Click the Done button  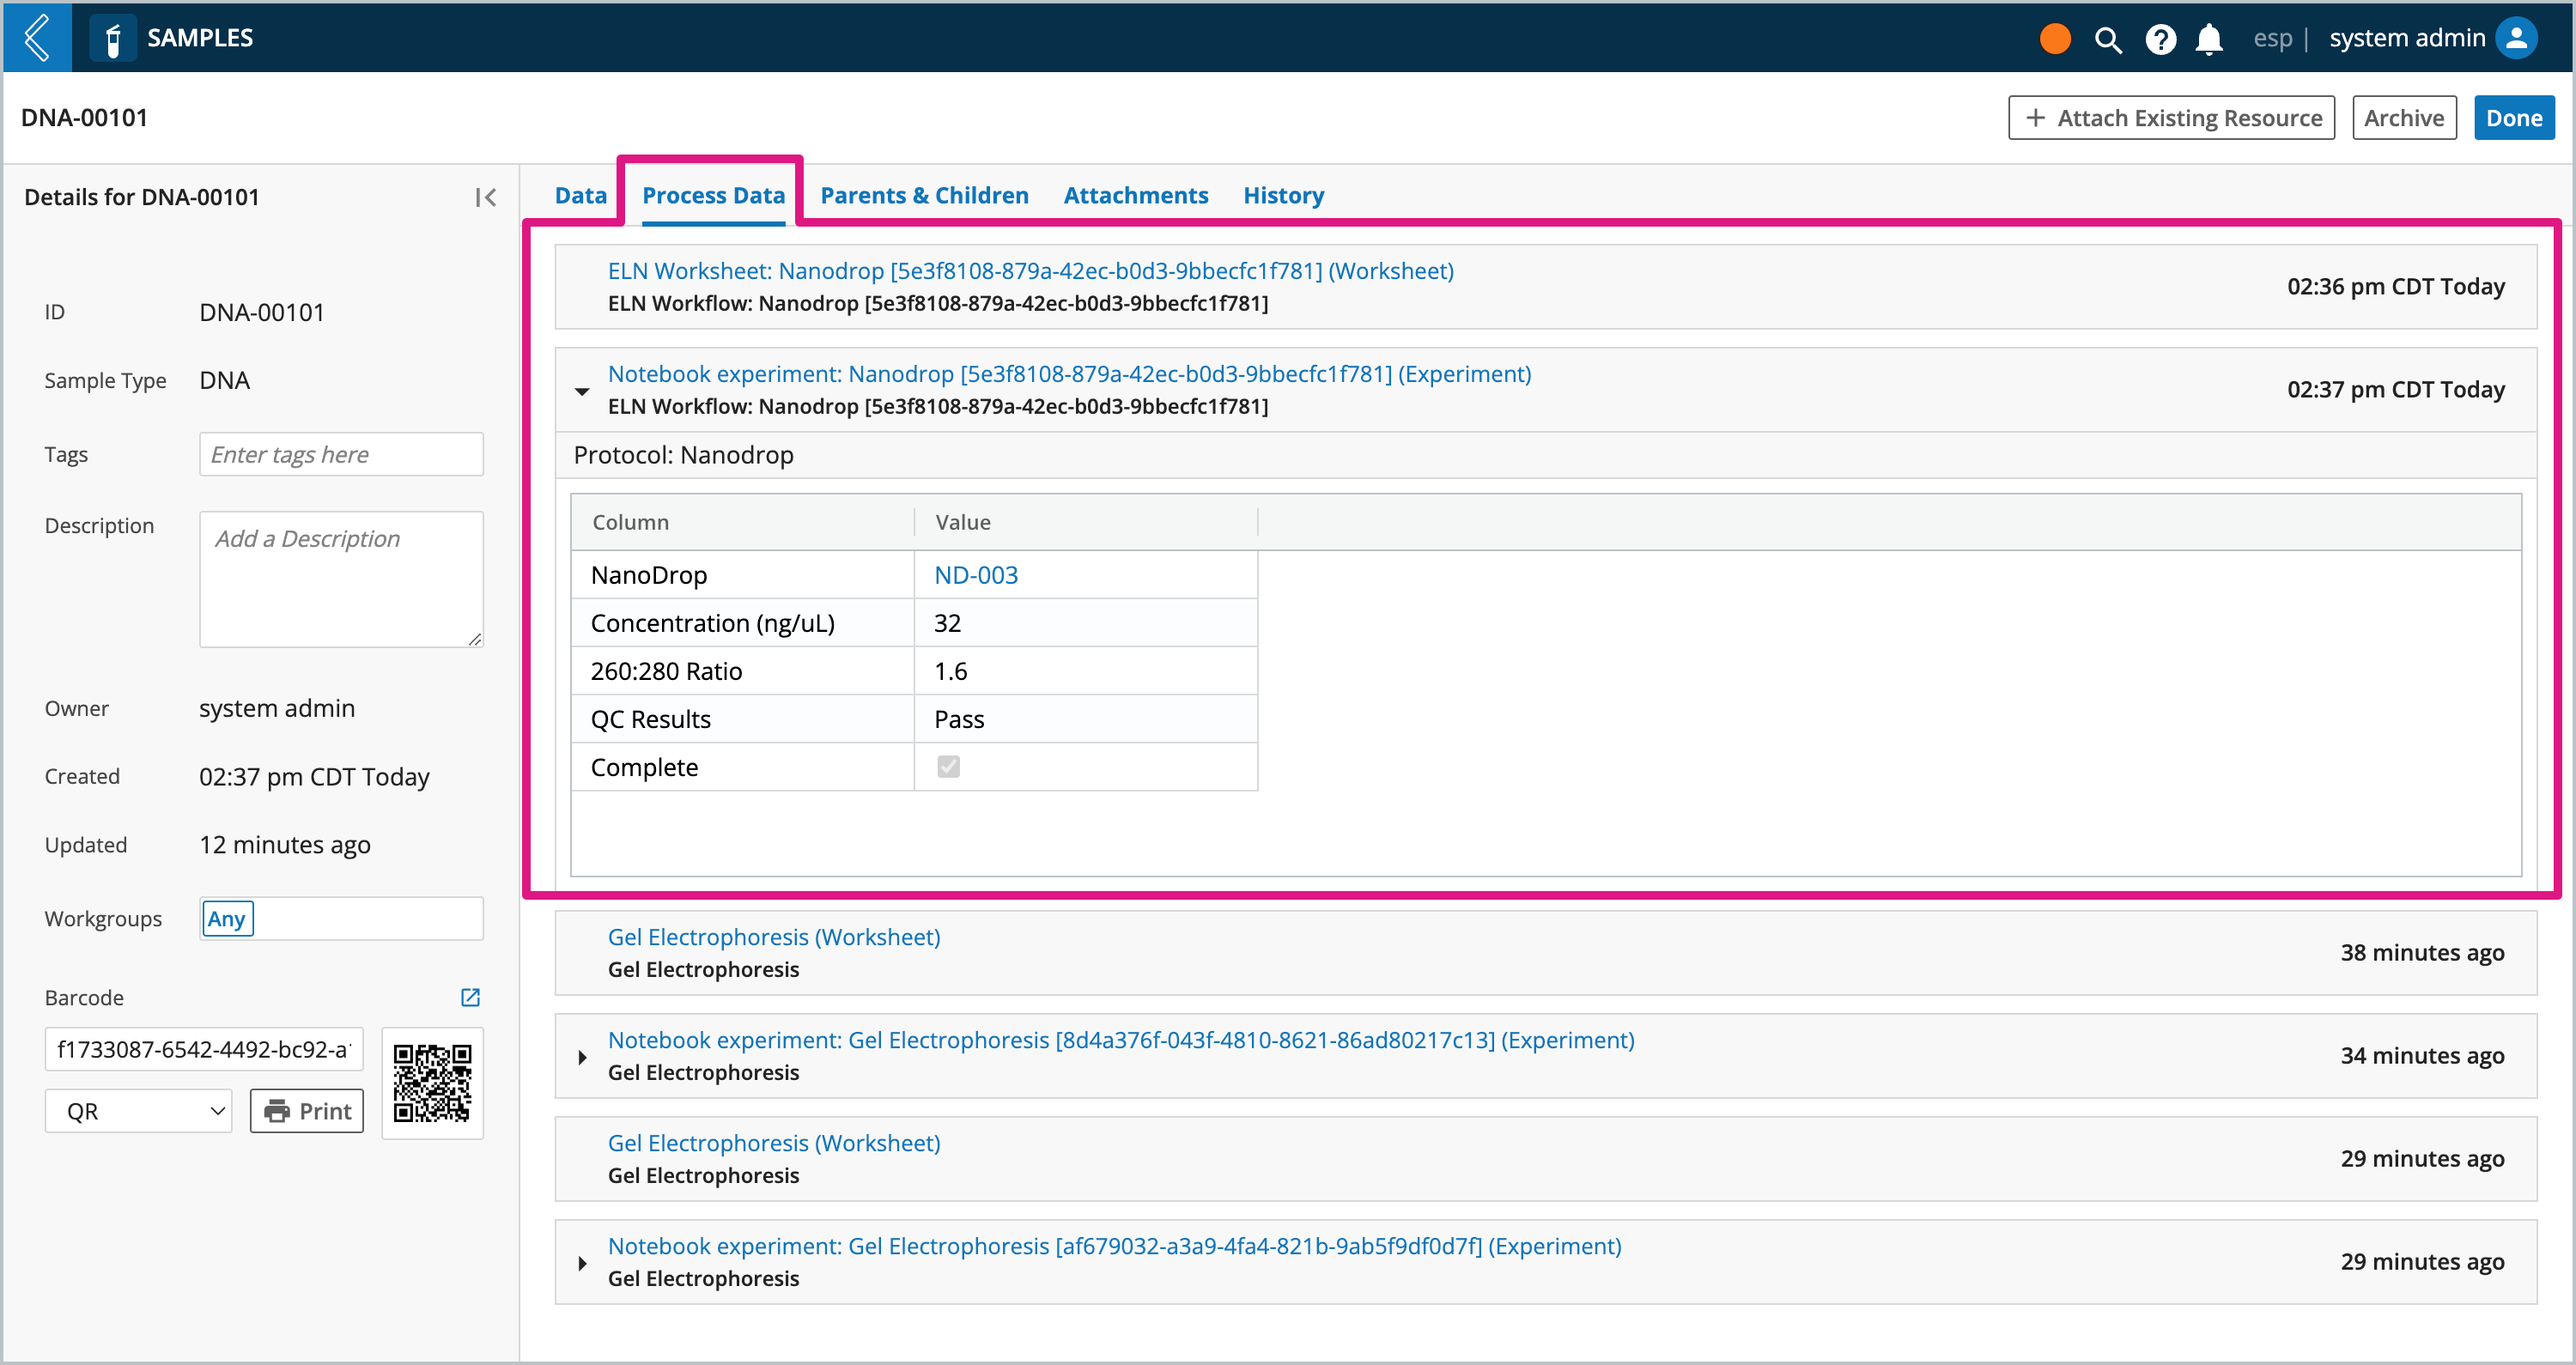[x=2514, y=118]
